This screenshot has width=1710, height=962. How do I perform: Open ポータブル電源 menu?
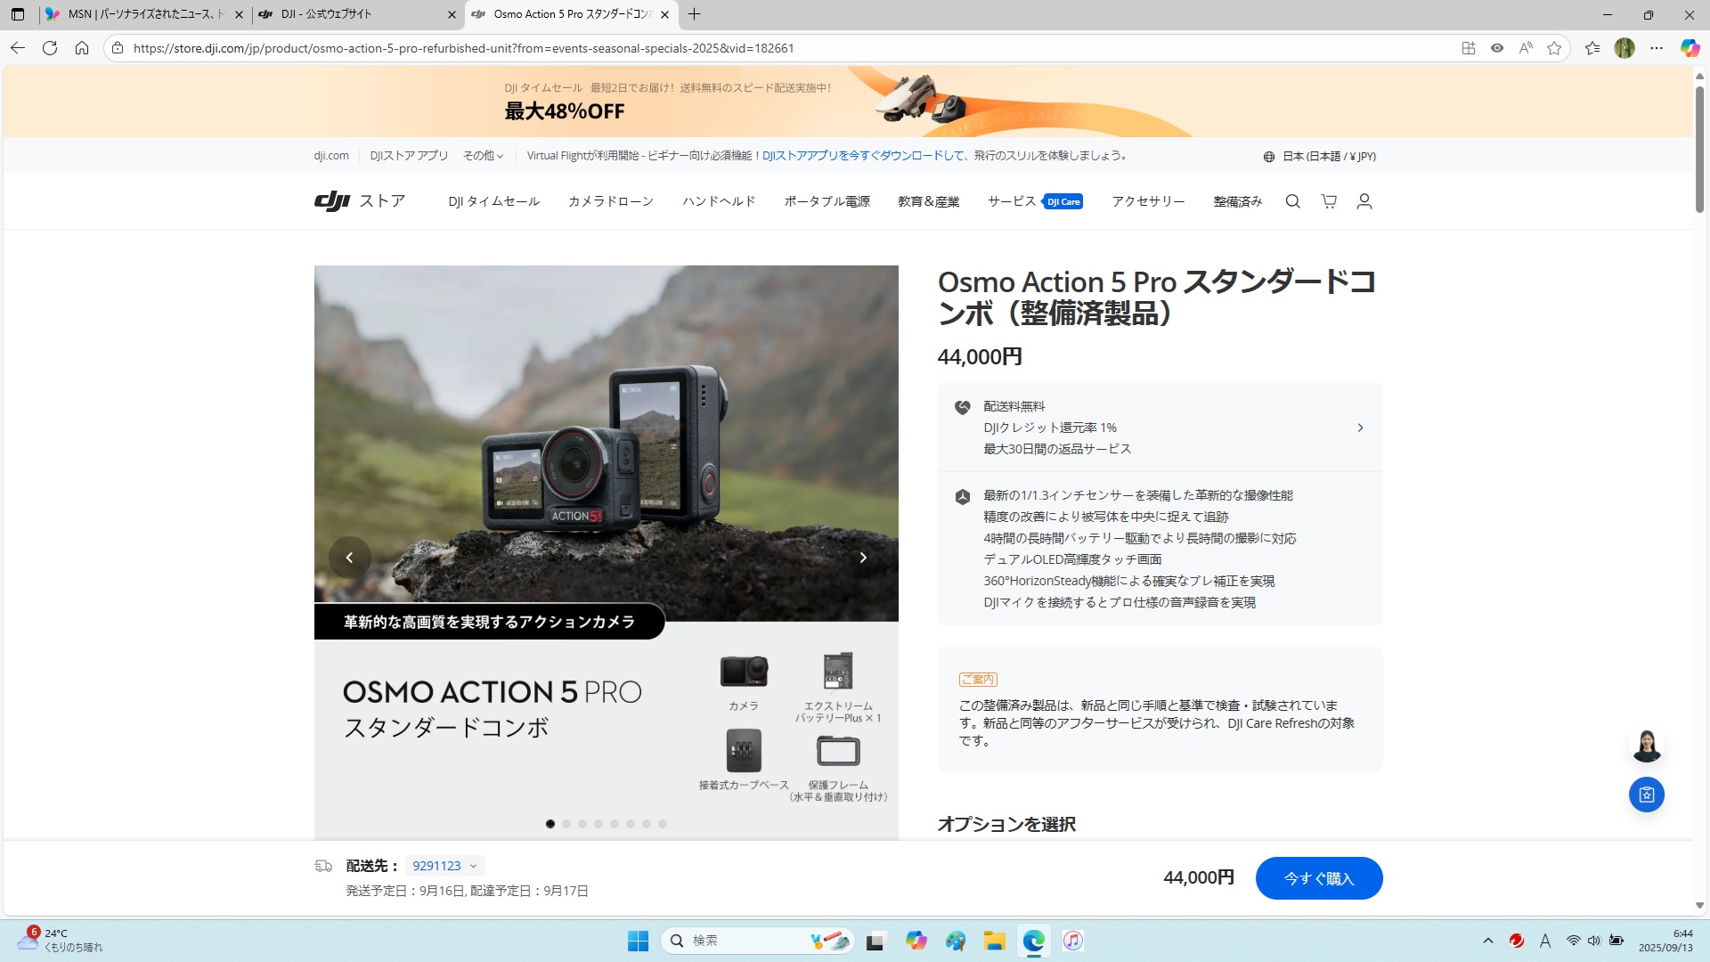826,201
